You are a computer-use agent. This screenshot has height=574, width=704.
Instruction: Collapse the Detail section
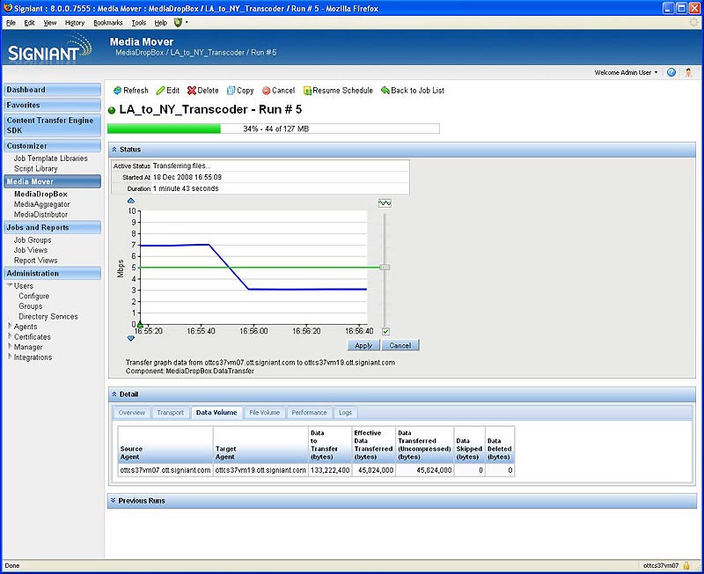tap(114, 394)
